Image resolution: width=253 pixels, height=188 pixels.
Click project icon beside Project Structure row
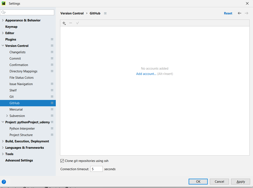point(52,135)
